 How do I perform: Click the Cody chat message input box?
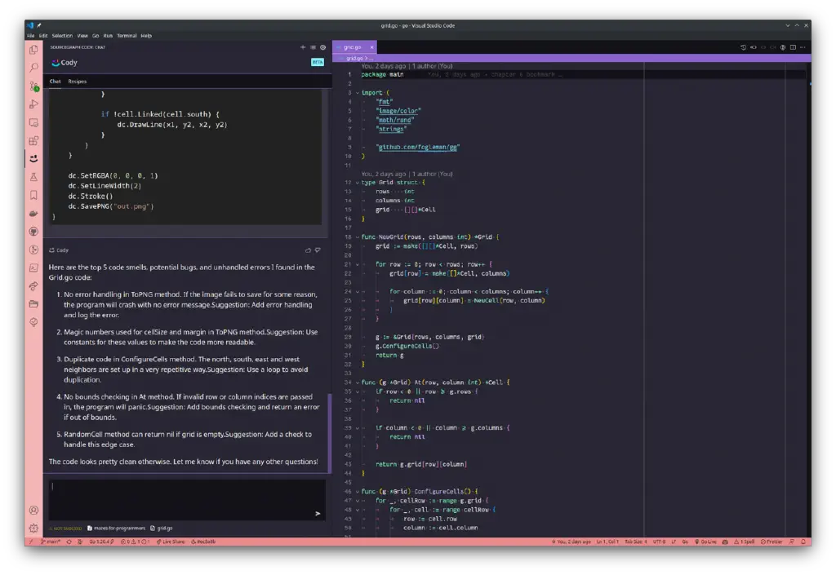click(187, 499)
